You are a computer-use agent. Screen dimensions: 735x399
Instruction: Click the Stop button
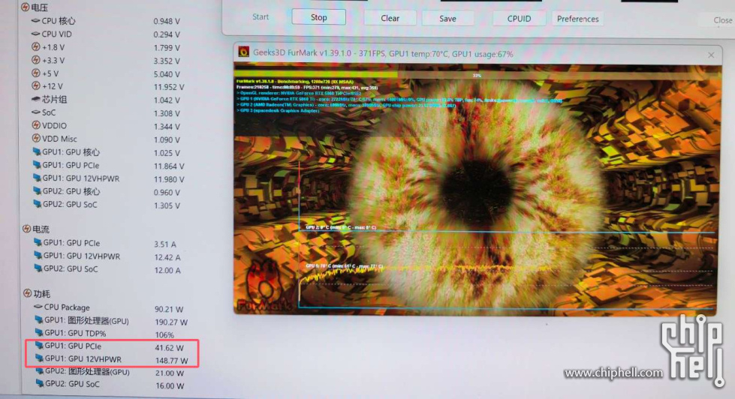319,17
